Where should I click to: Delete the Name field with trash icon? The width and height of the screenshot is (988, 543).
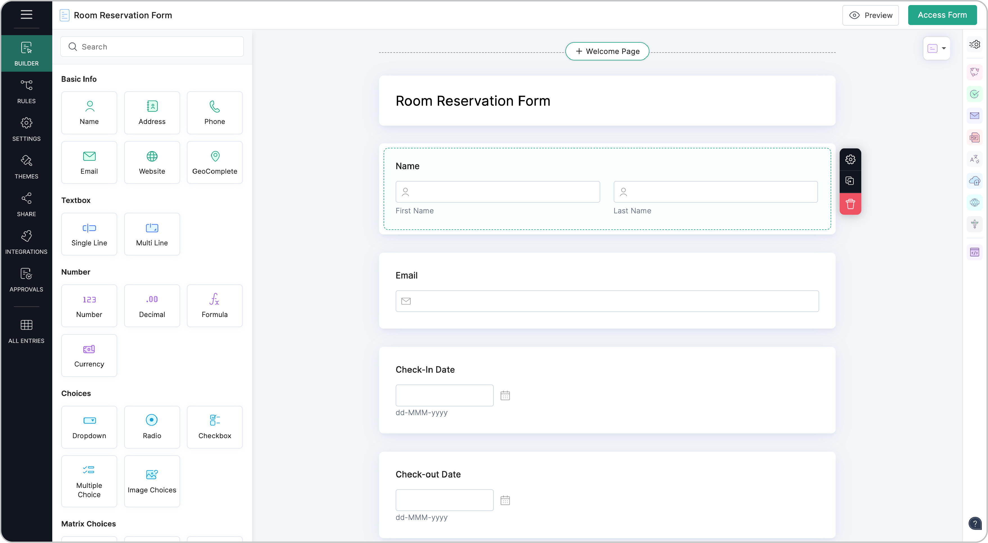coord(850,204)
